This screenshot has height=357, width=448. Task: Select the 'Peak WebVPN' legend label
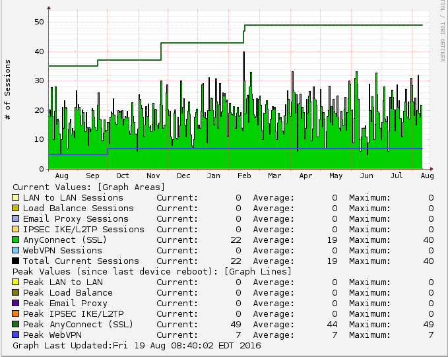click(x=53, y=335)
